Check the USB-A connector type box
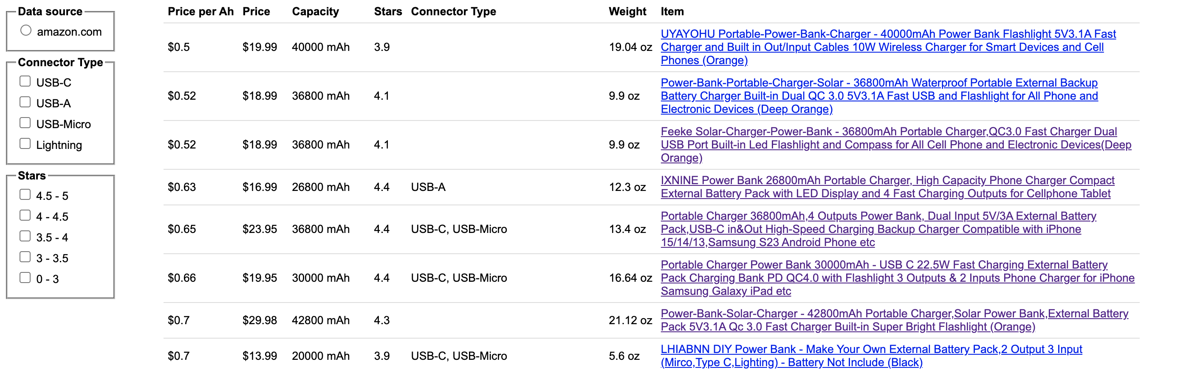Viewport: 1186px width, 370px height. pos(25,102)
